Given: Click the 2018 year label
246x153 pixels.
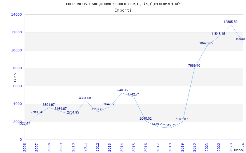Looking at the screenshot, I should click(170, 147).
